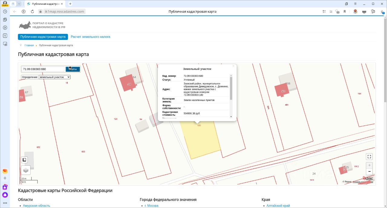Open the browser downloads panel
Image resolution: width=387 pixels, height=208 pixels.
[382, 11]
